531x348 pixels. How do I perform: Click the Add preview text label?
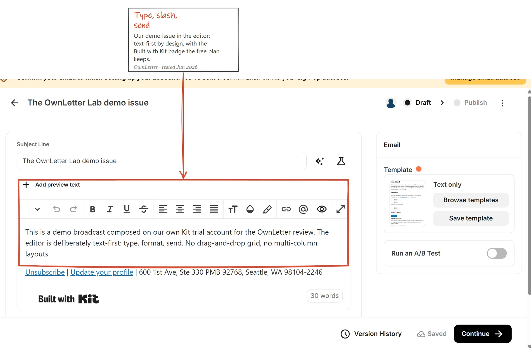pyautogui.click(x=57, y=185)
